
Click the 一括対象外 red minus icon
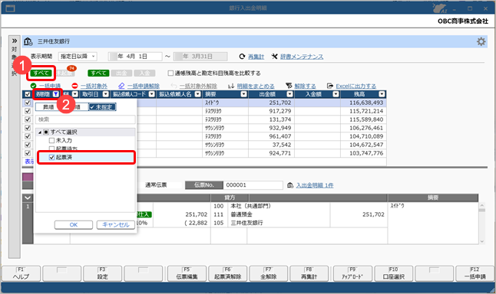[x=74, y=86]
